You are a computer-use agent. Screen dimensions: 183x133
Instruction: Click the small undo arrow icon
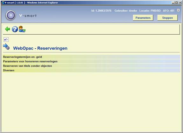6,39
